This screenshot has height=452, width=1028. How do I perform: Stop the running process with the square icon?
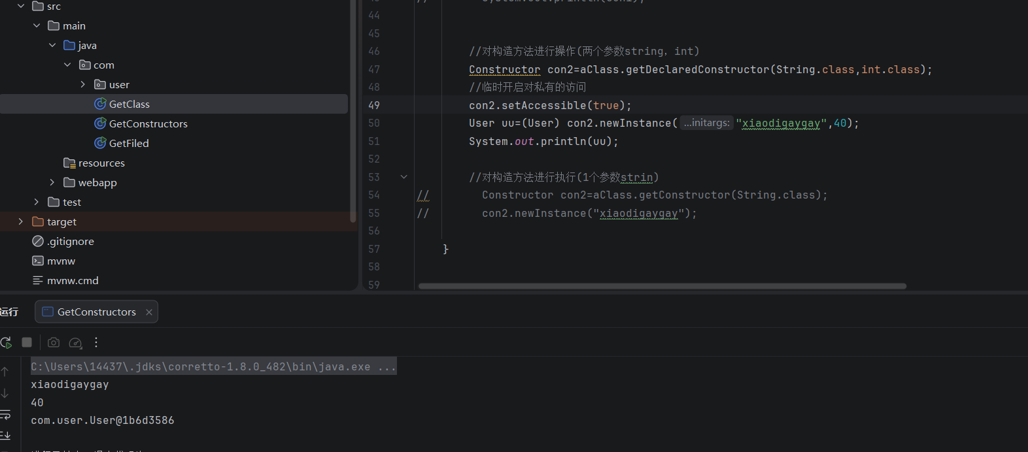click(27, 342)
